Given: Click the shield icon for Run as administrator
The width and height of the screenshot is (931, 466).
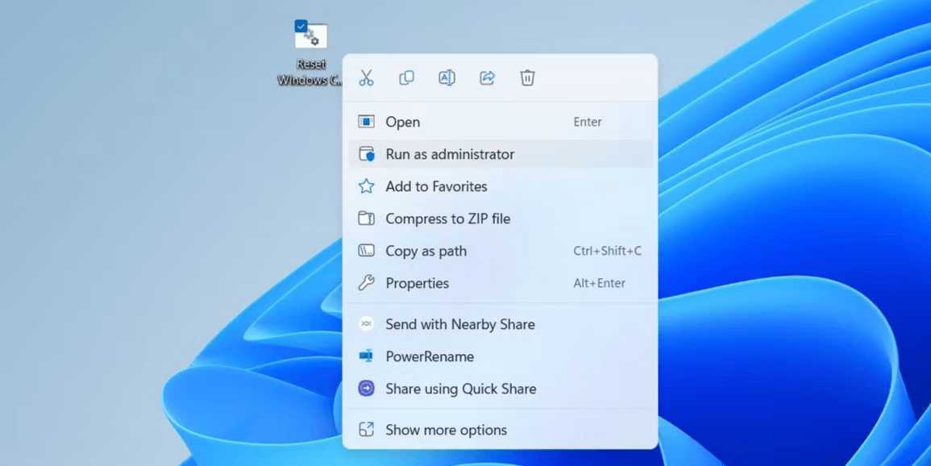Looking at the screenshot, I should [x=366, y=154].
